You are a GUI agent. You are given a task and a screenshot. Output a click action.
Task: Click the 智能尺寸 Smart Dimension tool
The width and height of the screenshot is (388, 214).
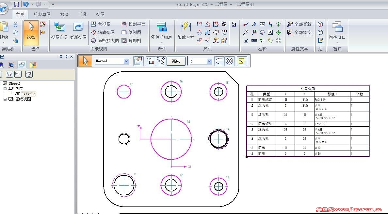(x=186, y=31)
